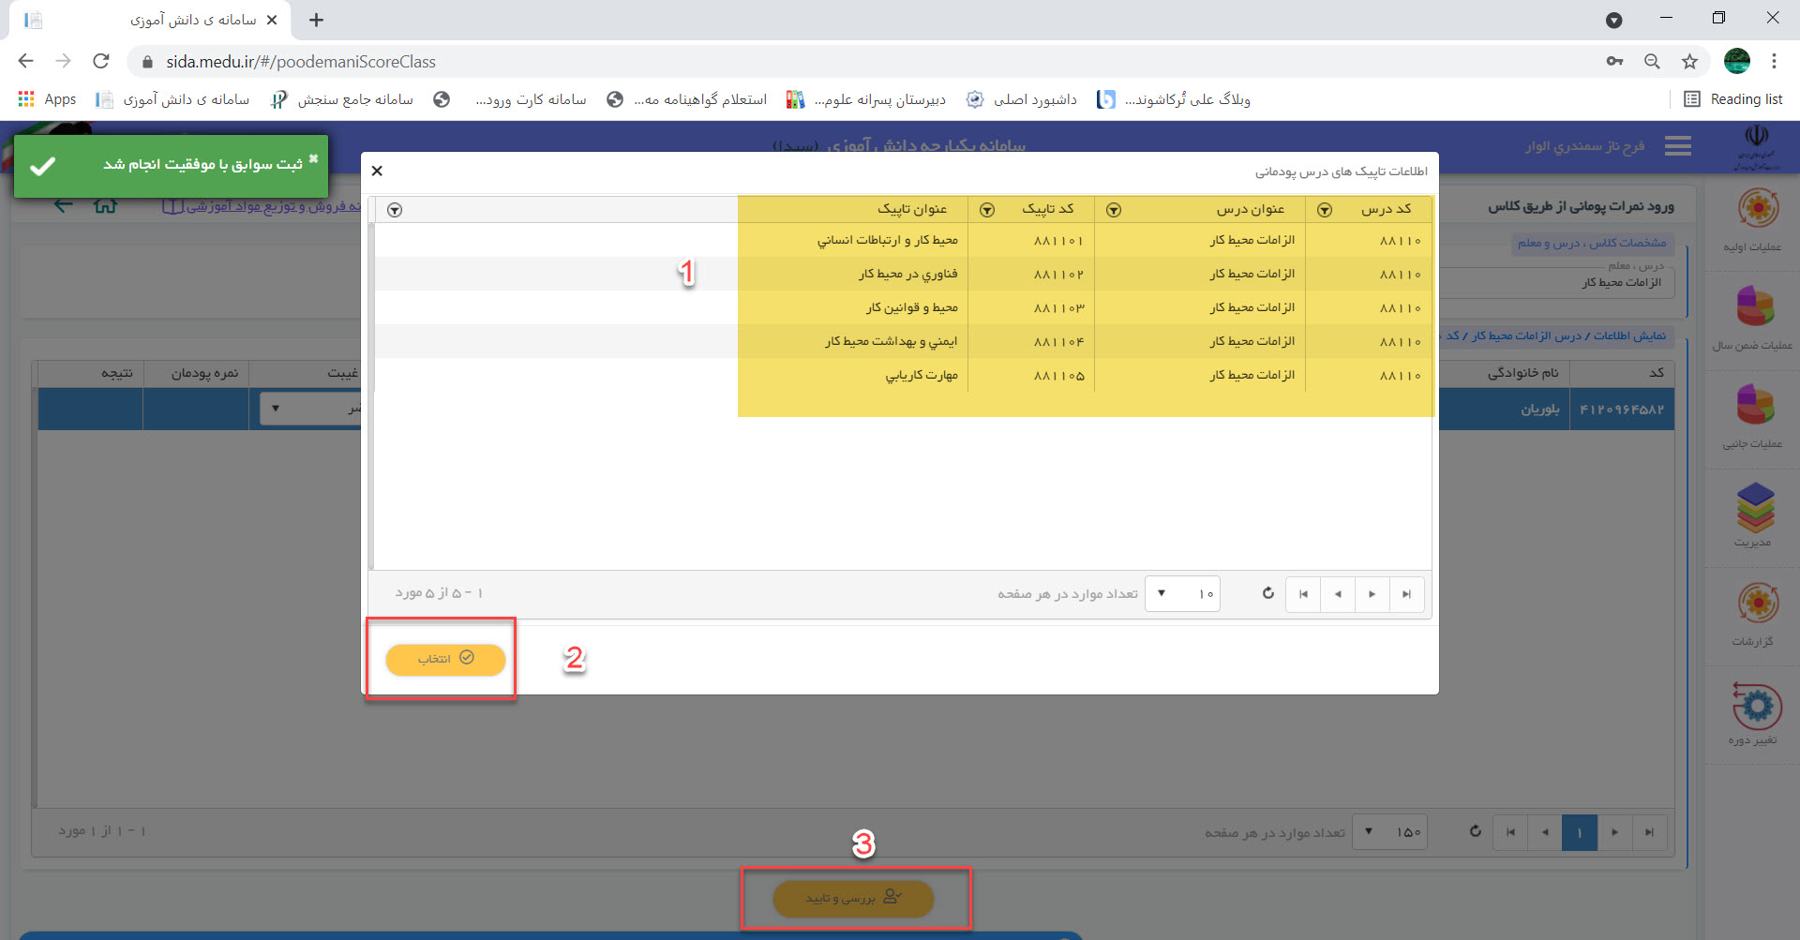The height and width of the screenshot is (940, 1800).
Task: Refresh the dialog grid with reload icon
Action: pos(1267,593)
